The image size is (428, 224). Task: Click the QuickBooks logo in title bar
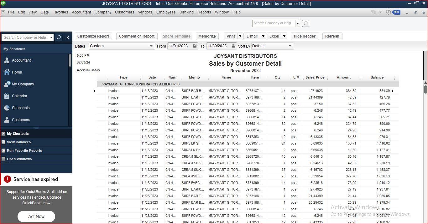coord(3,3)
